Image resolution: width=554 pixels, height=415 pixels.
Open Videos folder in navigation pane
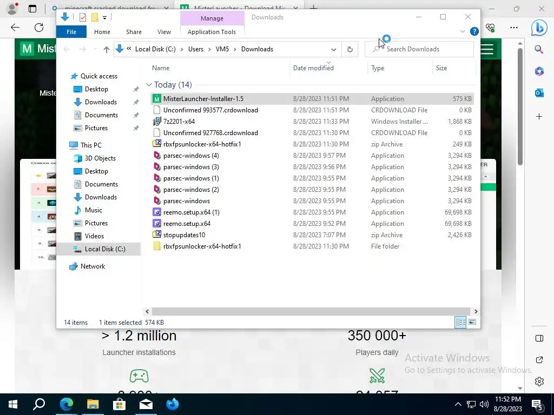[94, 236]
